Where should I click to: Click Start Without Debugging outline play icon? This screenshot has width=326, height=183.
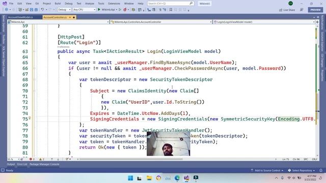[120, 10]
